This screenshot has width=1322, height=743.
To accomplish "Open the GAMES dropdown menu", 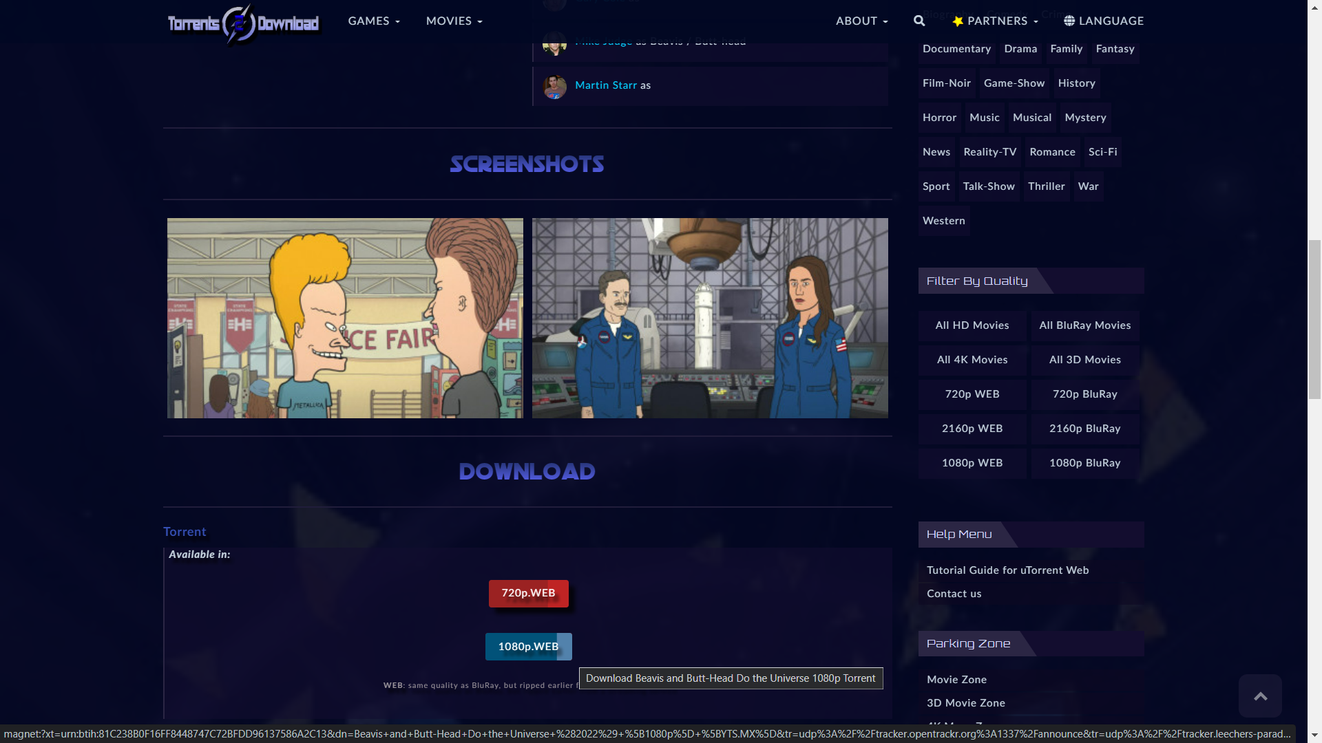I will pos(374,21).
